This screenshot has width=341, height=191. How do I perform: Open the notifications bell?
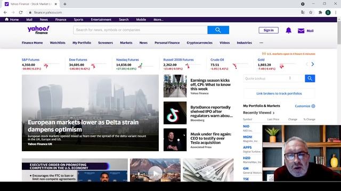click(x=288, y=30)
